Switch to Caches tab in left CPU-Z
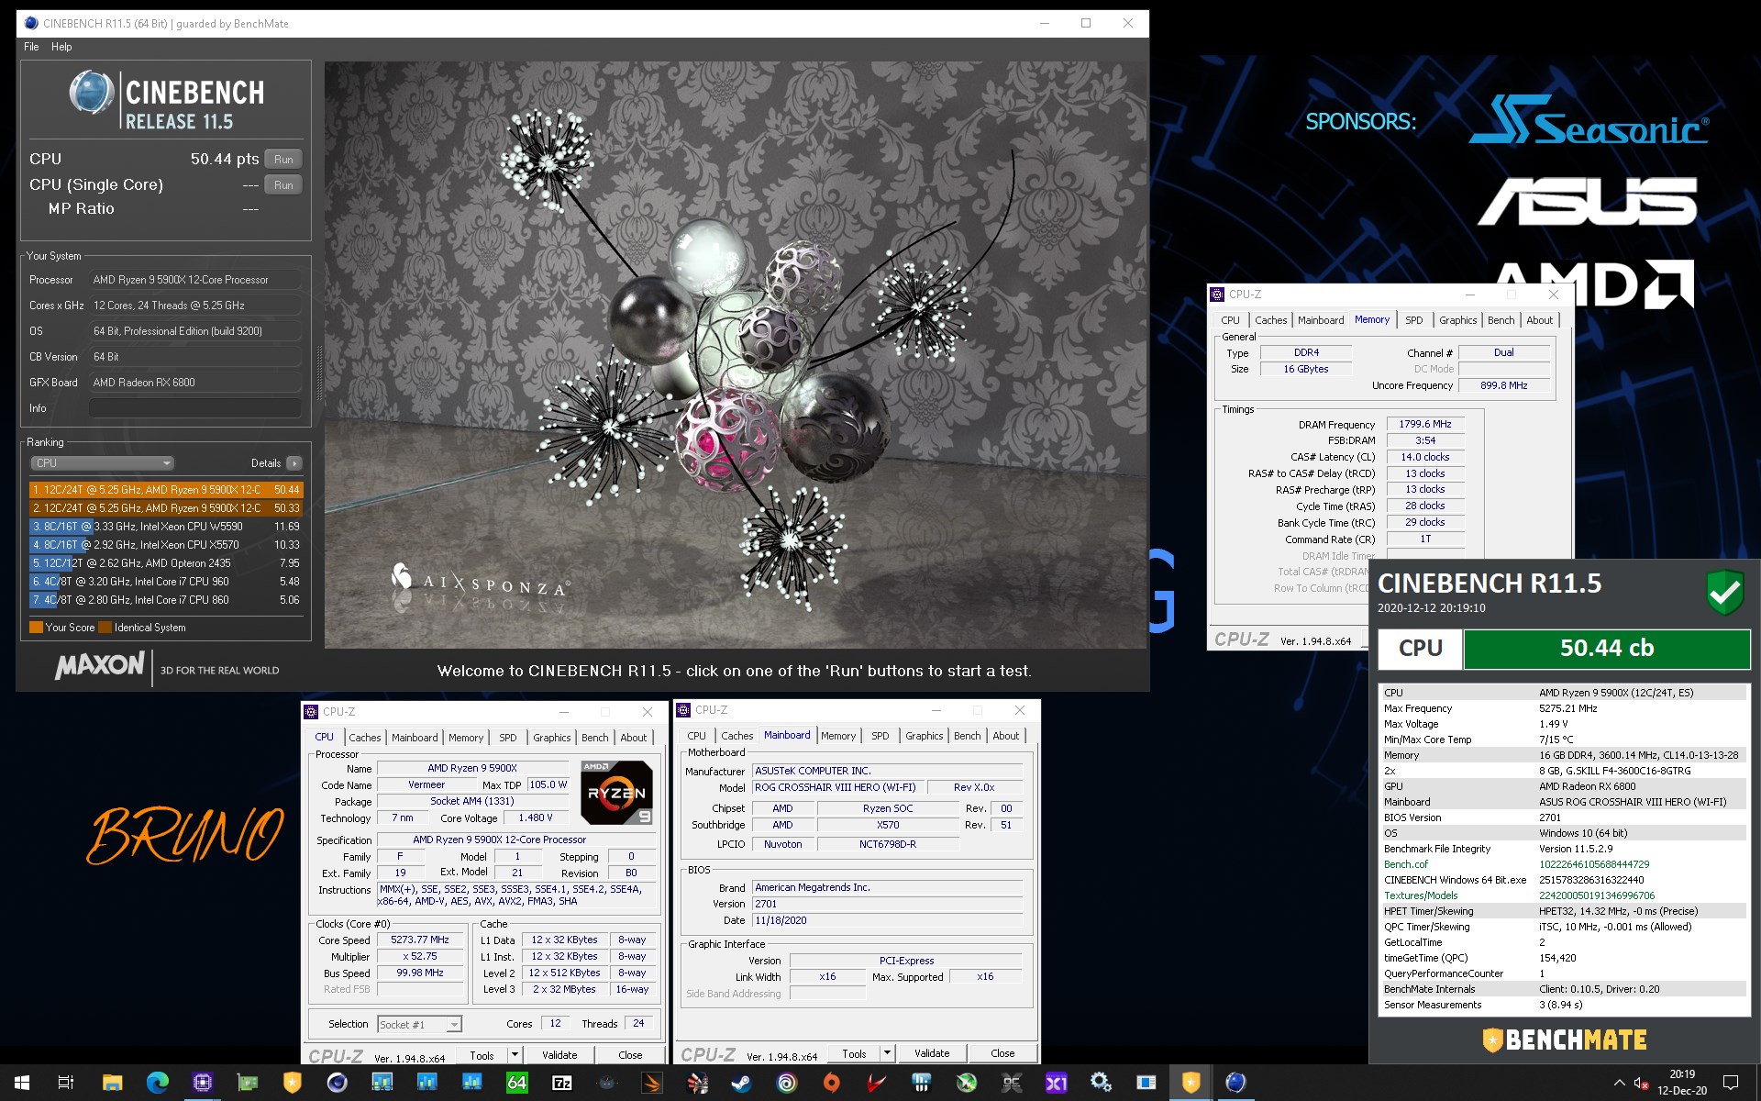The height and width of the screenshot is (1101, 1761). tap(364, 738)
